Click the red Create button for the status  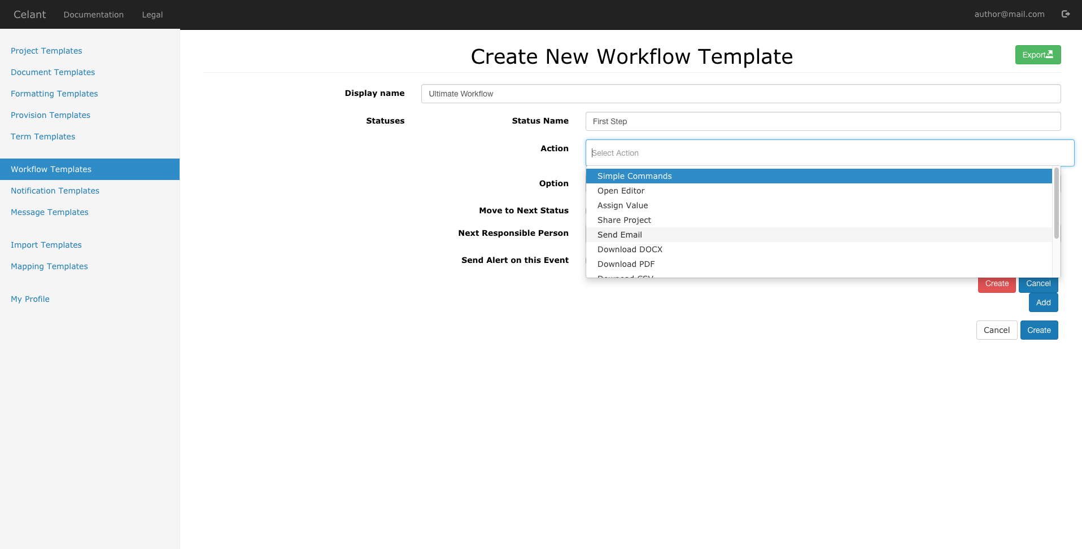(x=996, y=284)
